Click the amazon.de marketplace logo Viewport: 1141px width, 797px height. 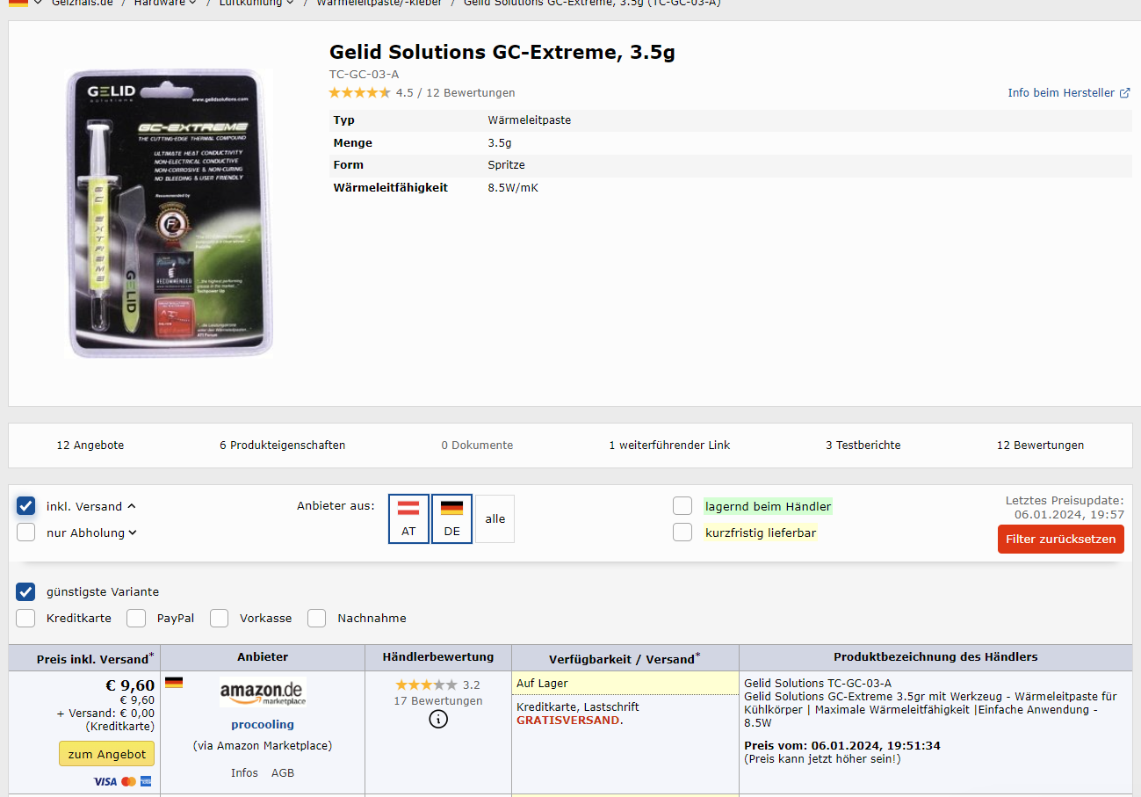pos(263,692)
